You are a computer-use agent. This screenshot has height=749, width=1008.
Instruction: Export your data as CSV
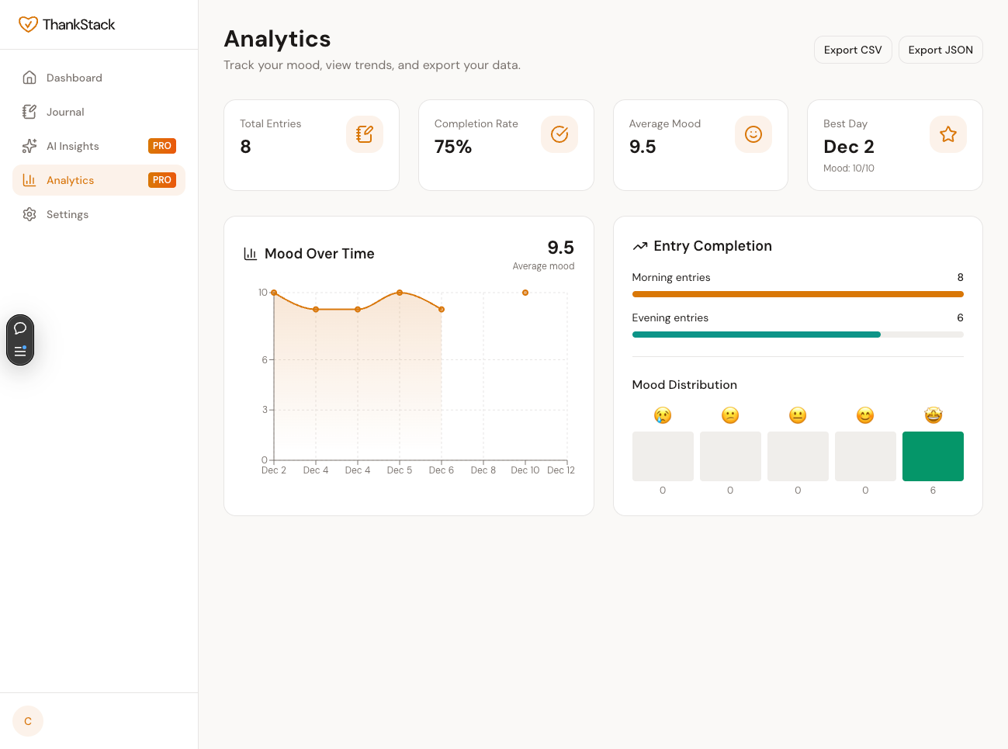853,49
